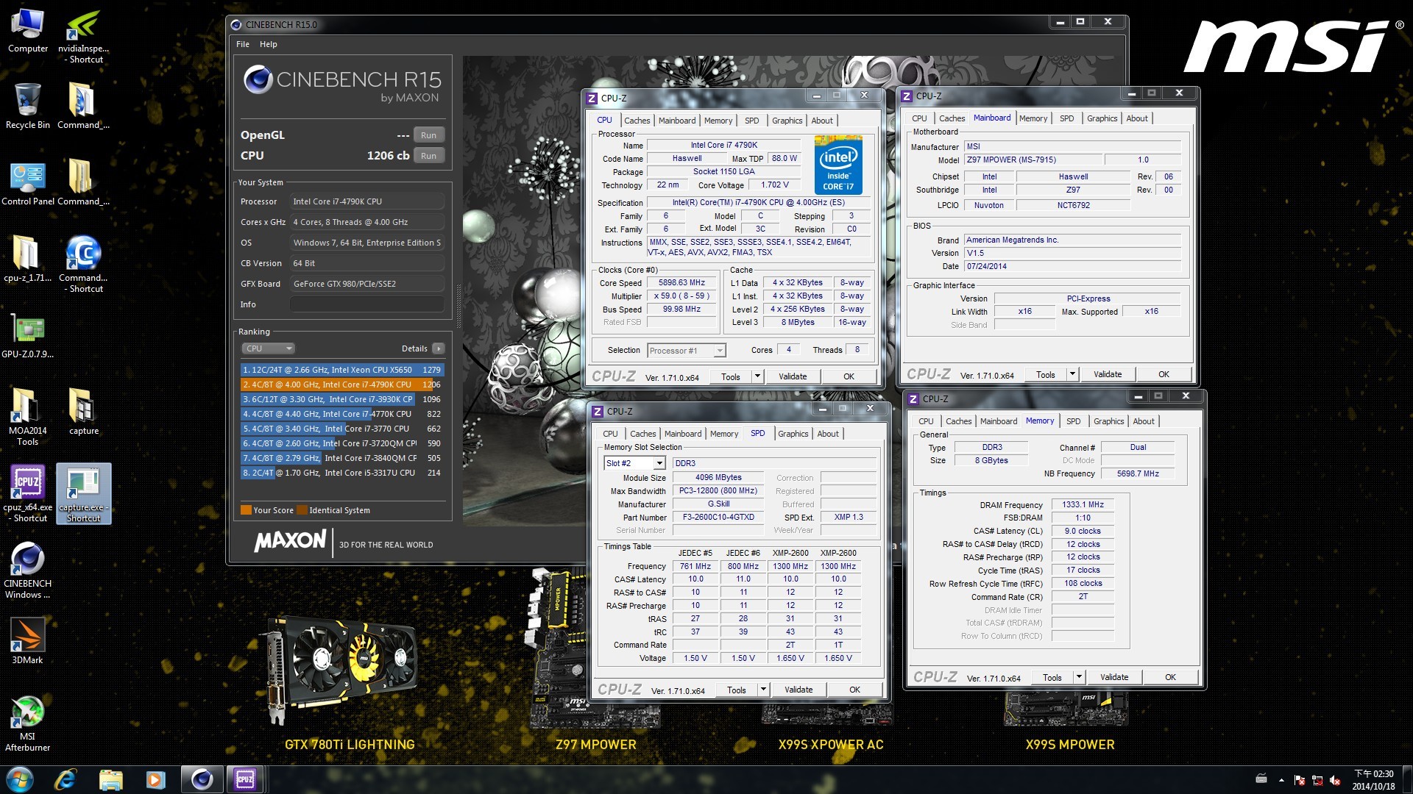1413x794 pixels.
Task: Switch to About tab in CPU window
Action: [x=822, y=121]
